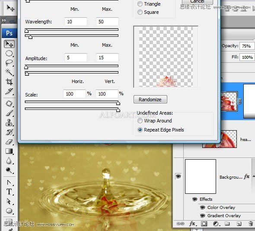The image size is (255, 231).
Task: Click the horizontal Scale slider handle
Action: 118,103
